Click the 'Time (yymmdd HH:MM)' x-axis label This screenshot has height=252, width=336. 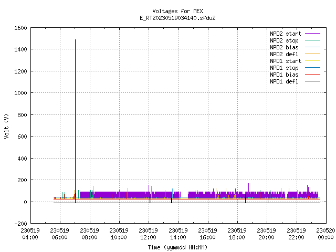[x=177, y=247]
